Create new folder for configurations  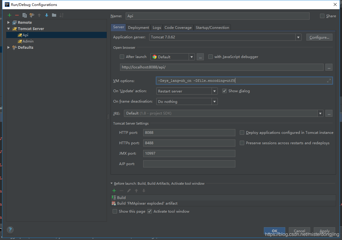pyautogui.click(x=54, y=15)
